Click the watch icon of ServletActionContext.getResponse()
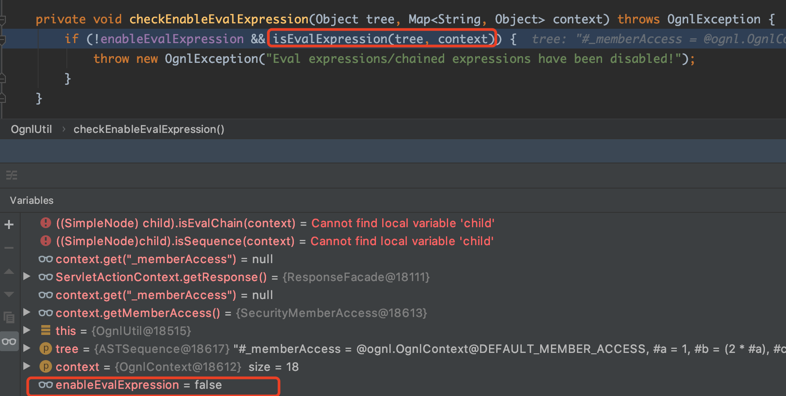The height and width of the screenshot is (396, 786). 46,277
